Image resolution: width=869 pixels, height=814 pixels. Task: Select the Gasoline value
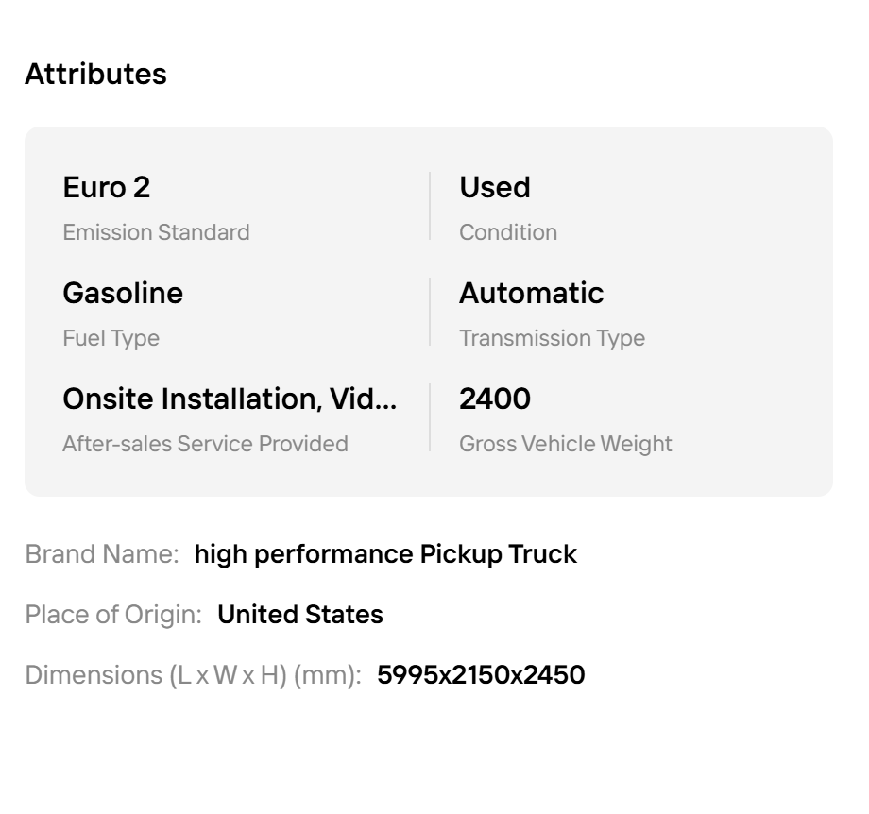tap(123, 294)
